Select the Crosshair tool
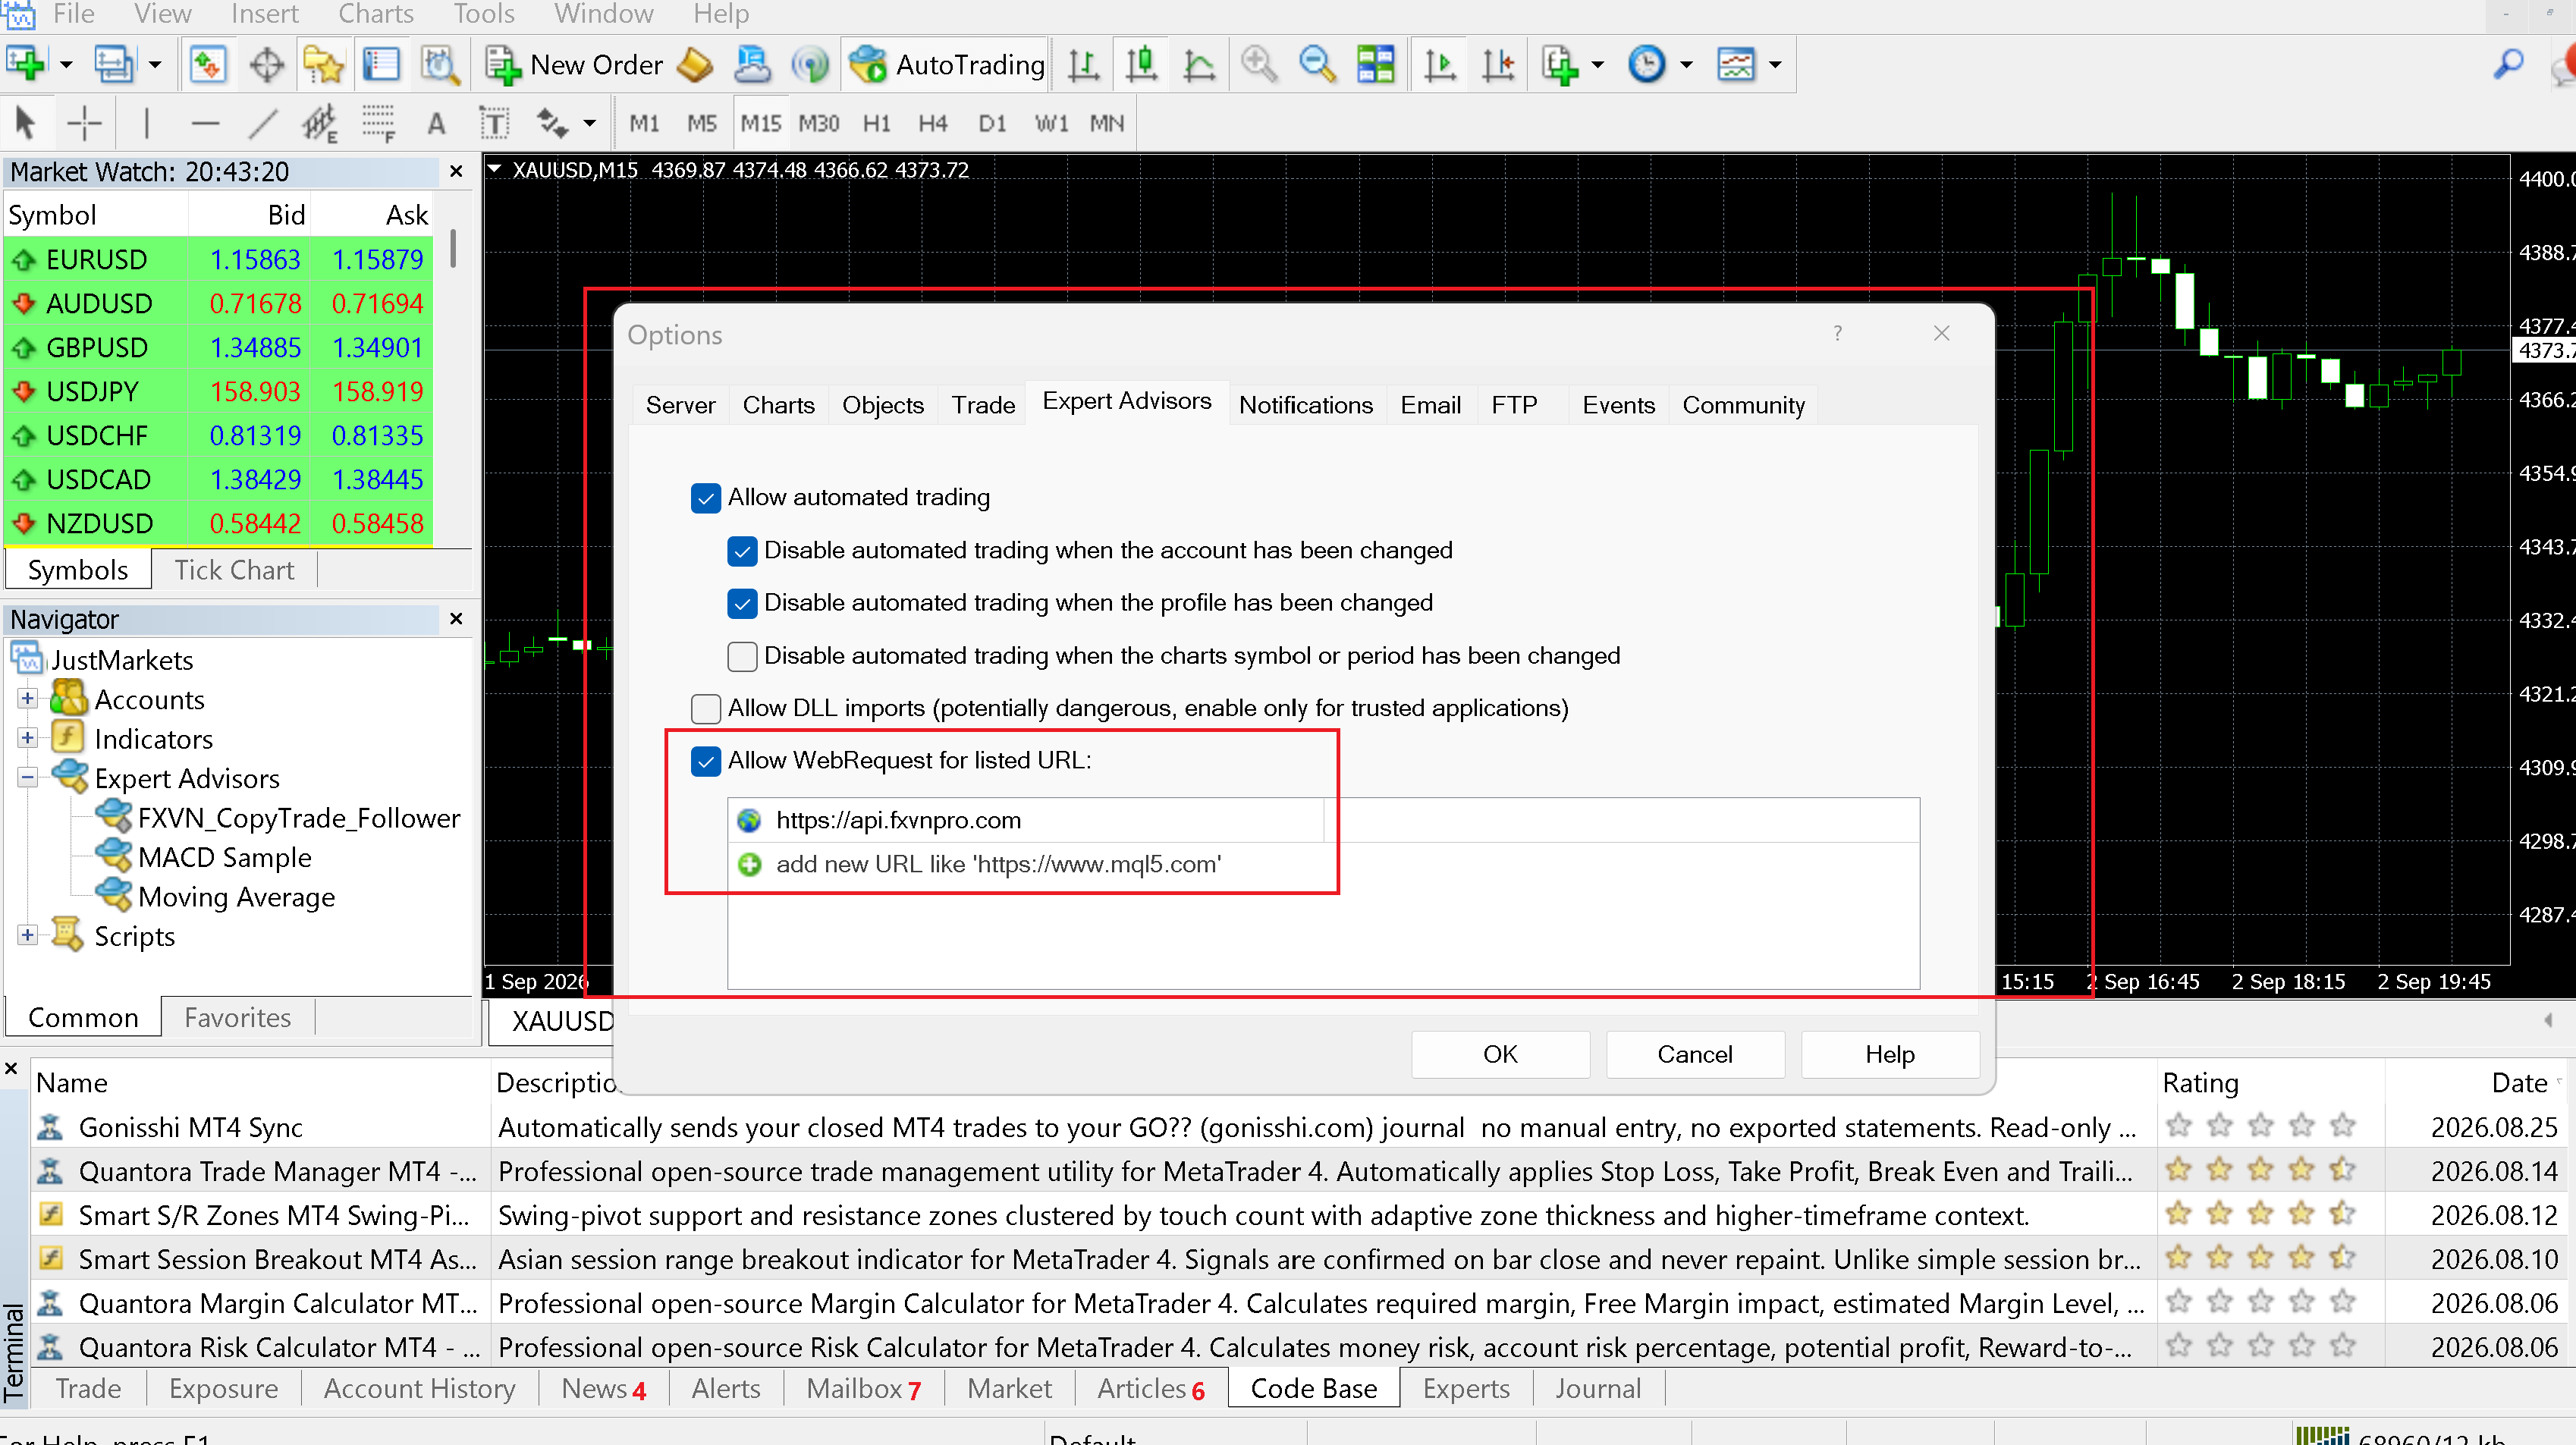Image resolution: width=2576 pixels, height=1445 pixels. [x=85, y=123]
